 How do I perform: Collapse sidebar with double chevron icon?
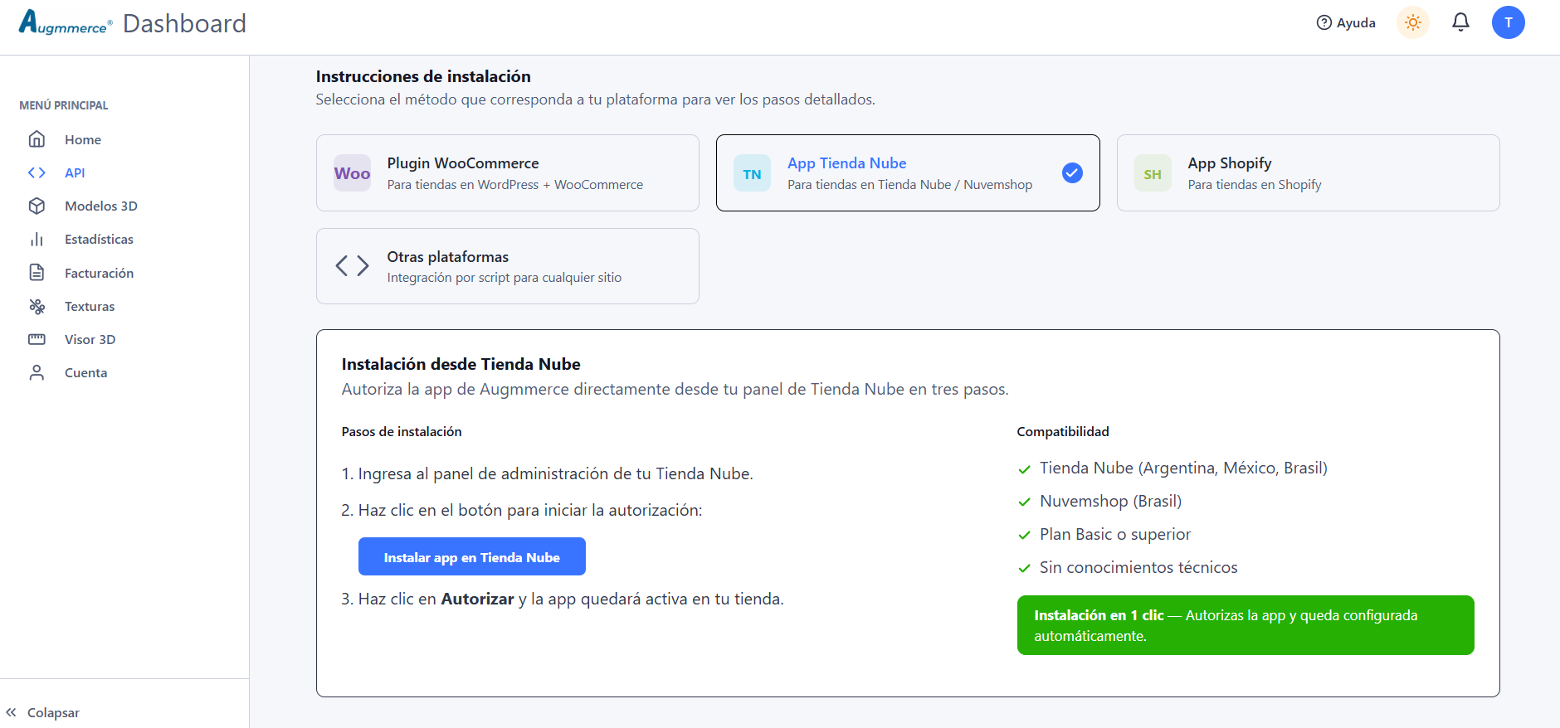point(11,712)
